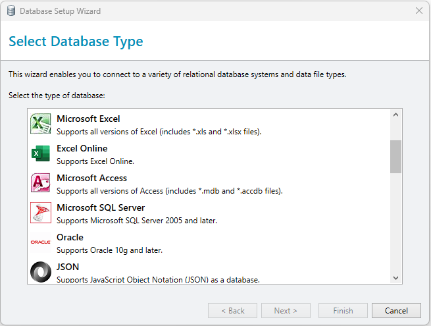Choose the Microsoft Excel title text

pos(88,119)
